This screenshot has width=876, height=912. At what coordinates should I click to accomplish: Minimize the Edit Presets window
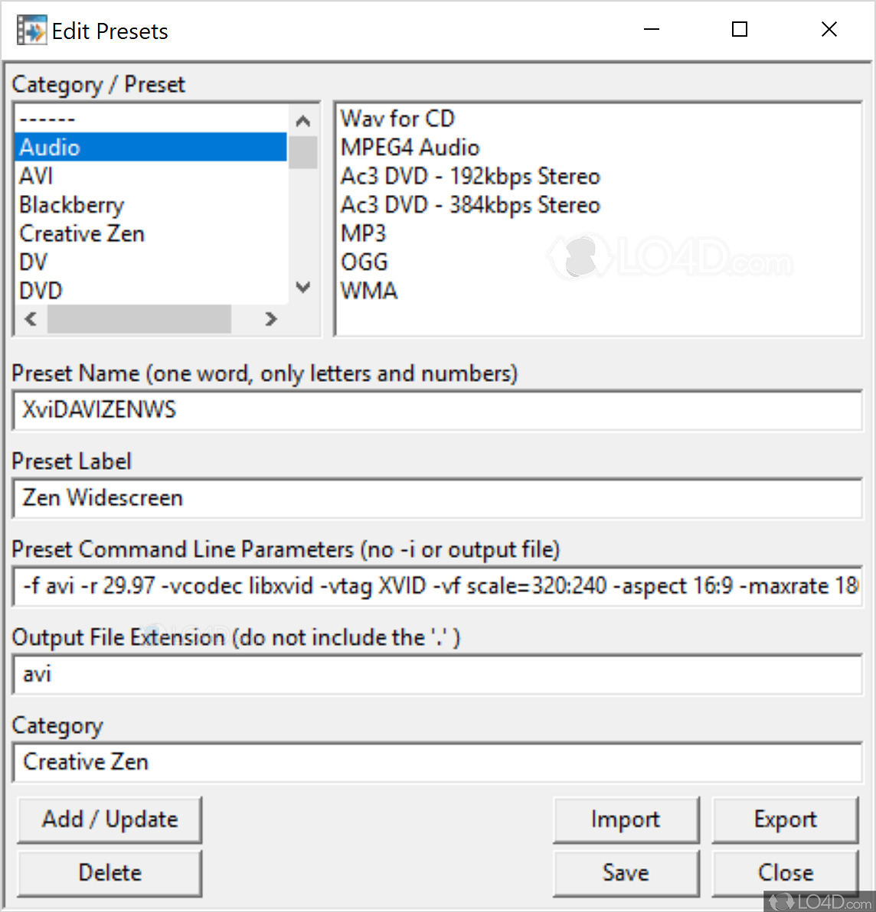coord(652,29)
